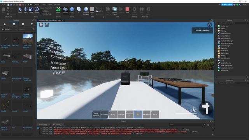
Task: Select ServerScriptService in Explorer
Action: tap(225, 43)
